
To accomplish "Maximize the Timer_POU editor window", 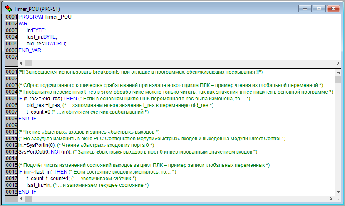I will click(319, 8).
